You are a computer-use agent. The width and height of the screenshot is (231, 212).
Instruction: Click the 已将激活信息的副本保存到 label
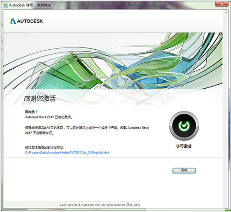45,147
